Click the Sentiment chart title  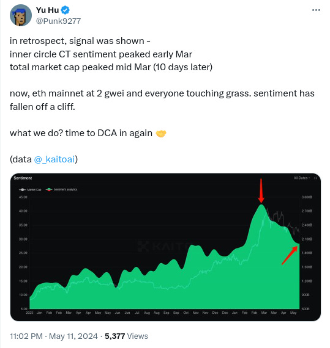23,178
